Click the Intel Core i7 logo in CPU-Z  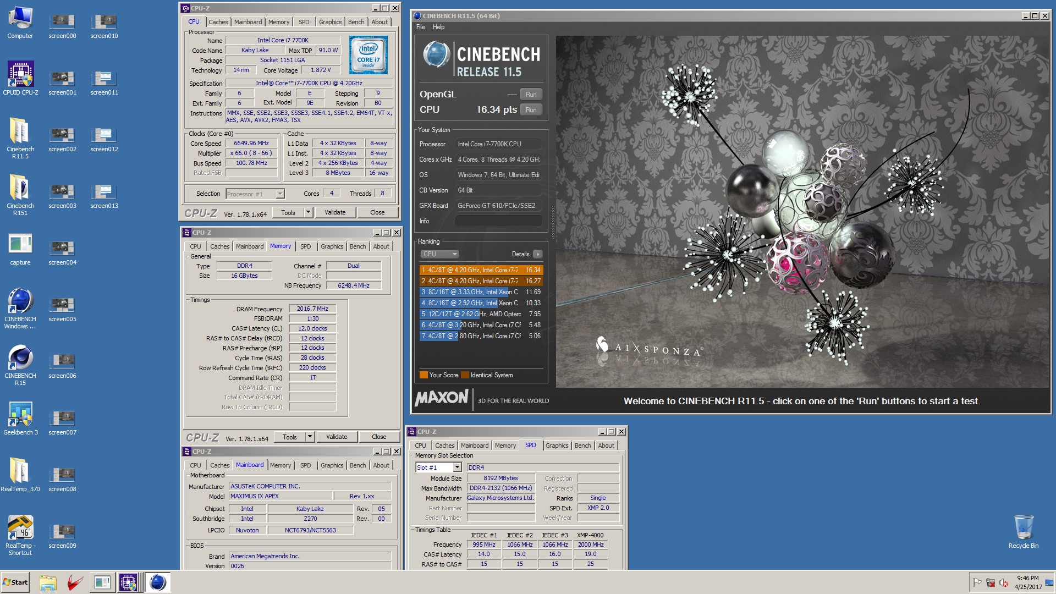click(x=369, y=55)
